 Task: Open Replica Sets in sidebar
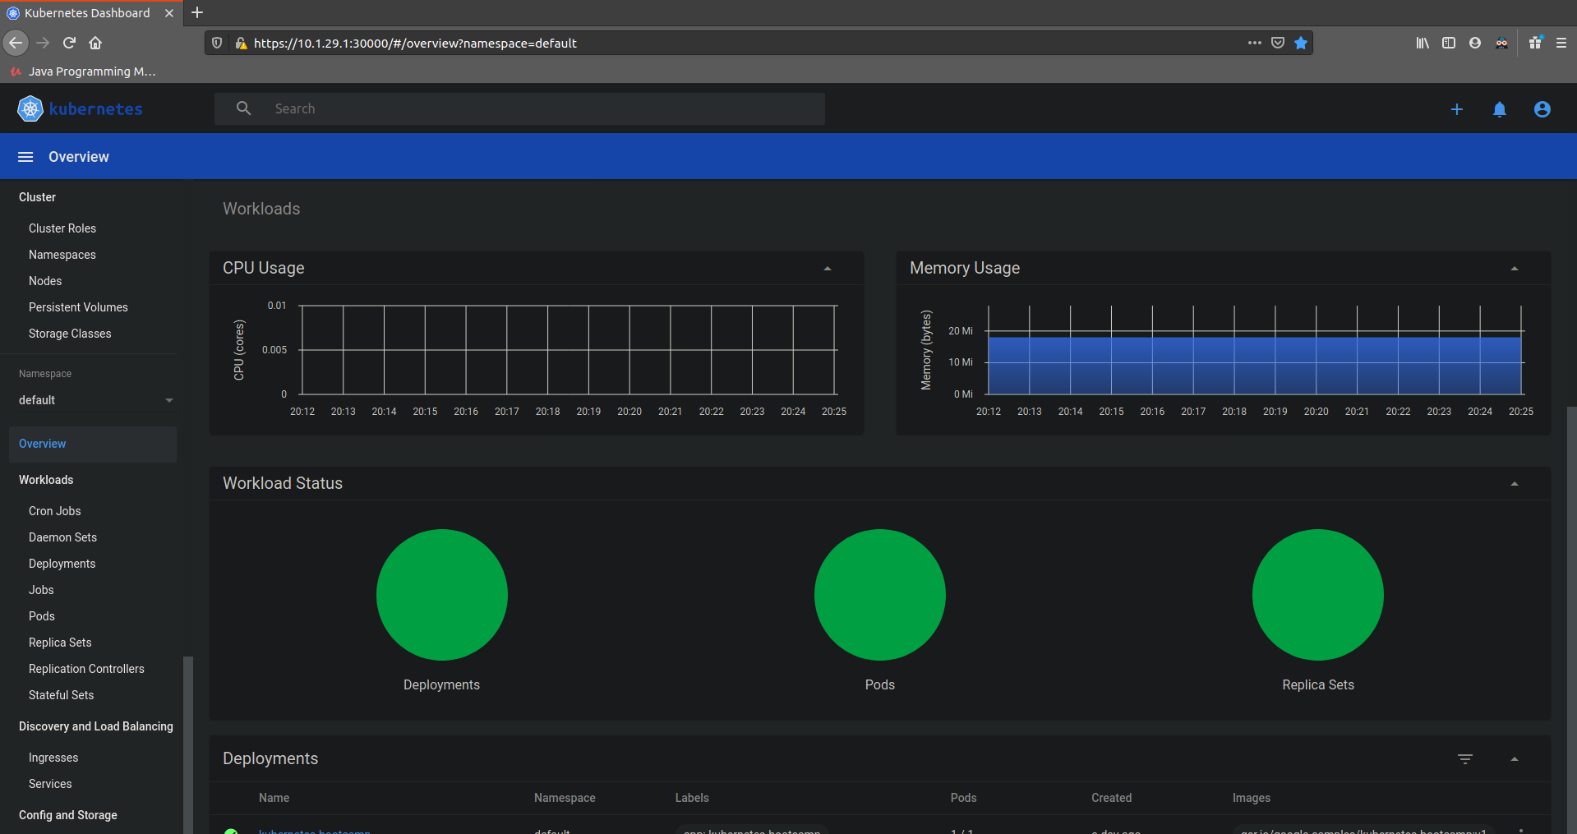[x=60, y=643]
